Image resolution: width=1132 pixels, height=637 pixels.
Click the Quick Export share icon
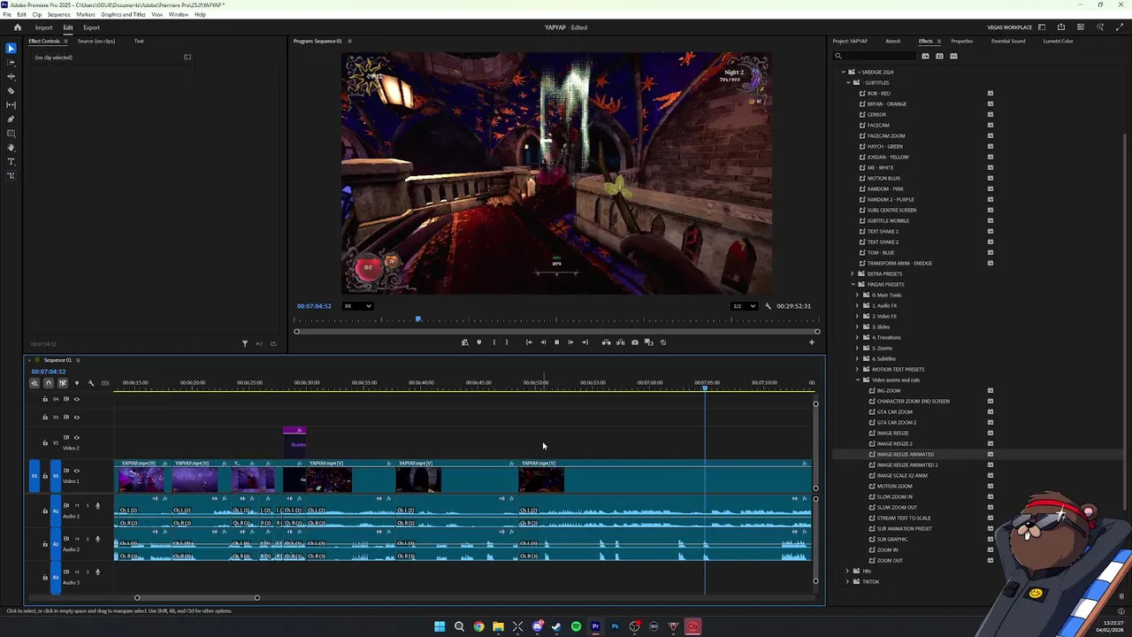(x=1061, y=27)
